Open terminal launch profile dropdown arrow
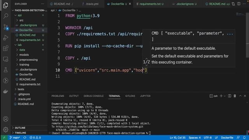 pyautogui.click(x=225, y=96)
